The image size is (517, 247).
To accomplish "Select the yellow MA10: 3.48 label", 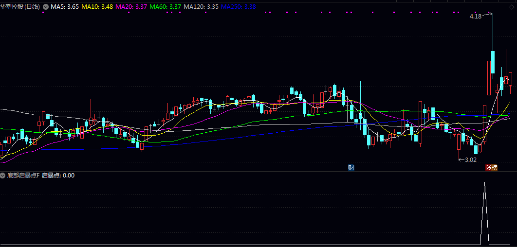I will [x=97, y=7].
